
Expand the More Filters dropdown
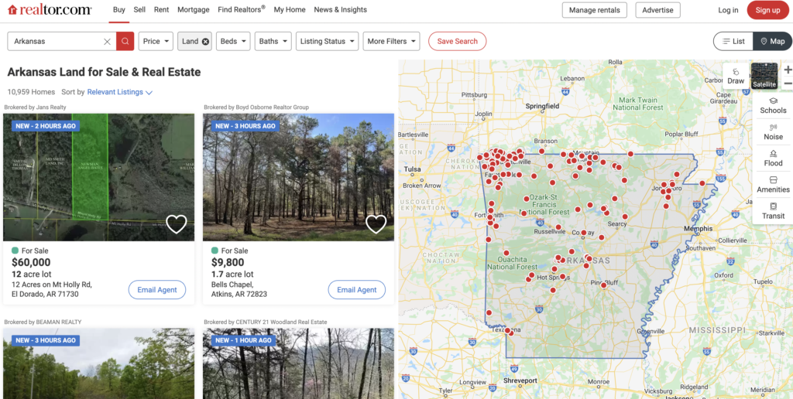click(391, 42)
